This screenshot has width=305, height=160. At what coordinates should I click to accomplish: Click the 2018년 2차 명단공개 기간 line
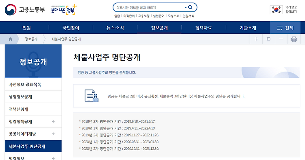(117, 121)
